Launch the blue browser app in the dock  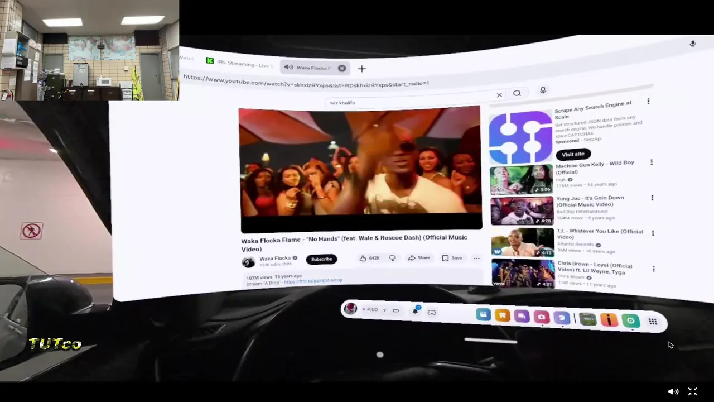pyautogui.click(x=483, y=315)
